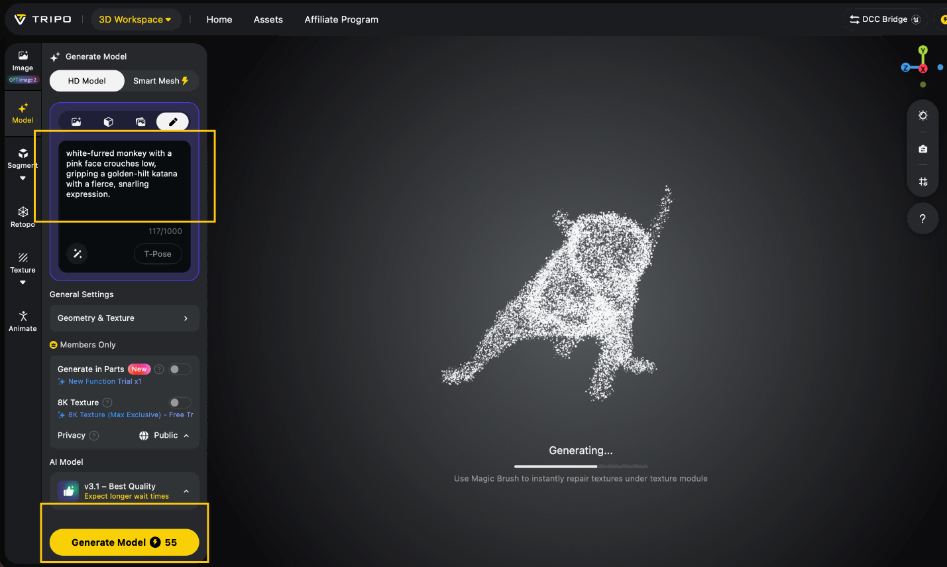Click the "Expect longer wait times" note

(x=127, y=496)
